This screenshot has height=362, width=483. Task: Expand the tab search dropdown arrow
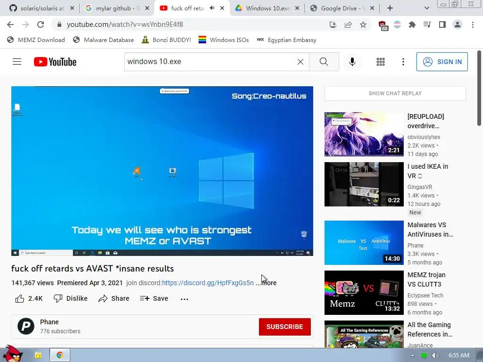tap(426, 8)
